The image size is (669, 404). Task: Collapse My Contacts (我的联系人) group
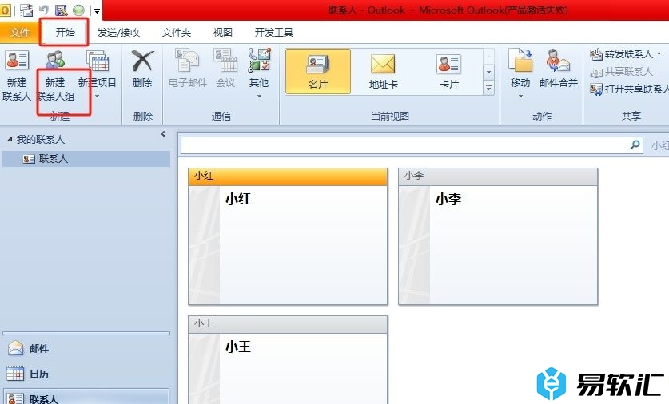pyautogui.click(x=10, y=140)
